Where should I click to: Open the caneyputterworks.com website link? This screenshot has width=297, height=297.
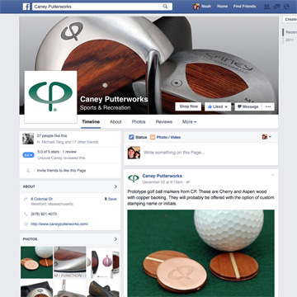(x=59, y=224)
